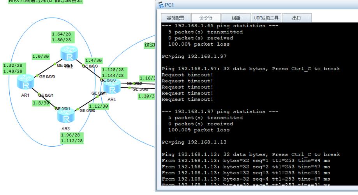This screenshot has height=195, width=358.
Task: Click the 1.32/28 1.48/28 label above AR1
Action: pos(12,68)
